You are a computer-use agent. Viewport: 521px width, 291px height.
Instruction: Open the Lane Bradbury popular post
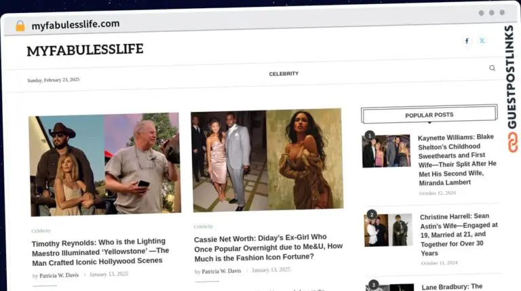pos(452,286)
